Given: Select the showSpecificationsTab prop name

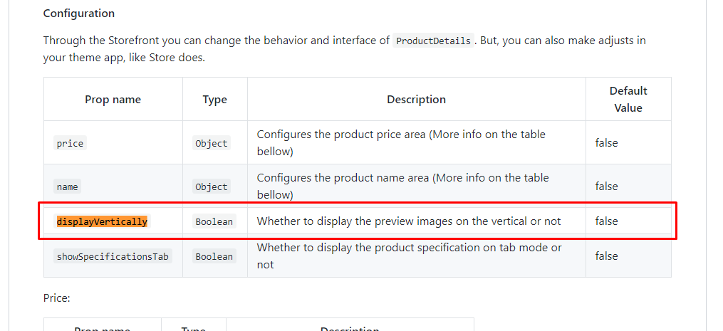Looking at the screenshot, I should coord(113,256).
